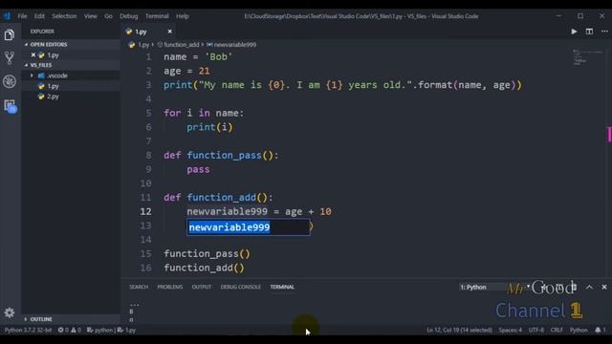Screen dimensions: 612x344
Task: Maximize terminal panel with up chevron
Action: pyautogui.click(x=589, y=287)
